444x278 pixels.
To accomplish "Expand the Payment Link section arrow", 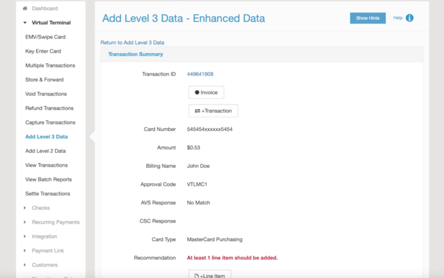I will (x=25, y=250).
